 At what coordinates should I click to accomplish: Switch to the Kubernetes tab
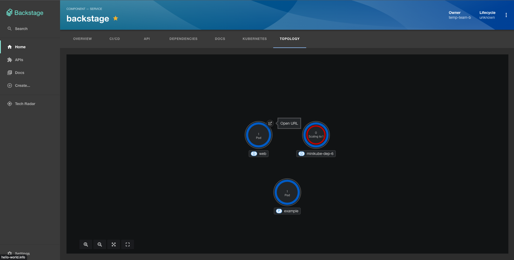pyautogui.click(x=254, y=39)
